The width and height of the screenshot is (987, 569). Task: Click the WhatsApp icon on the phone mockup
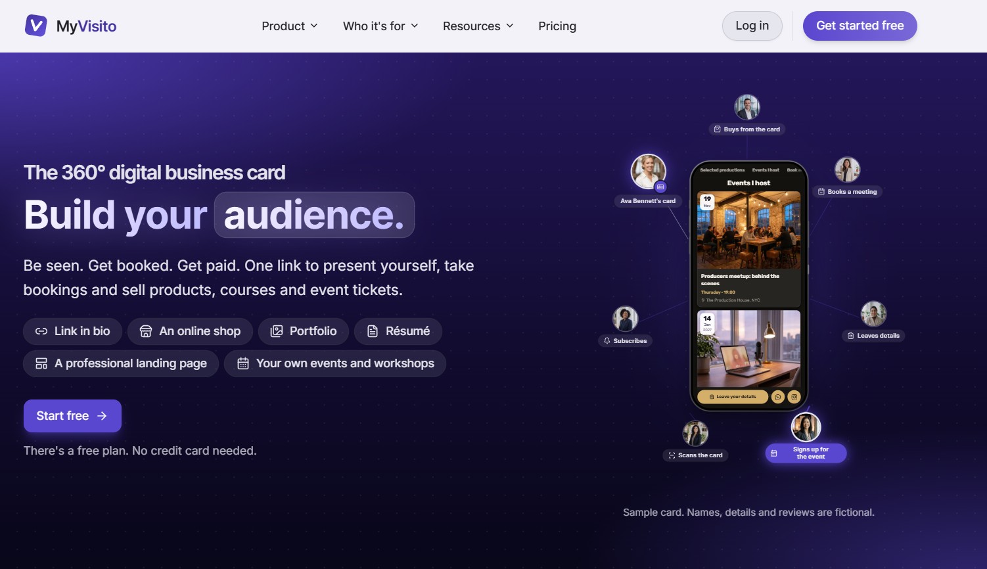[778, 397]
